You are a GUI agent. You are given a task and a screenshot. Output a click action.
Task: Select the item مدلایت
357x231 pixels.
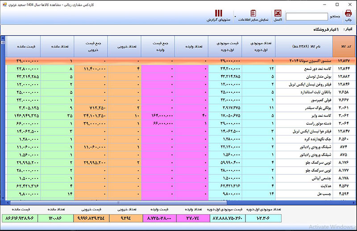[x=326, y=186]
